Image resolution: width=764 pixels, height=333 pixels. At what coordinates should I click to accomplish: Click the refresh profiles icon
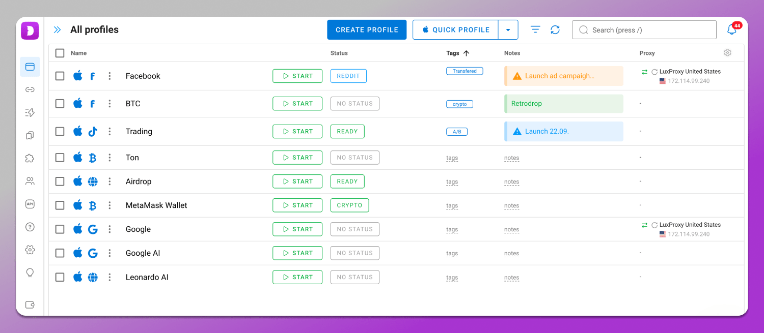(x=555, y=30)
